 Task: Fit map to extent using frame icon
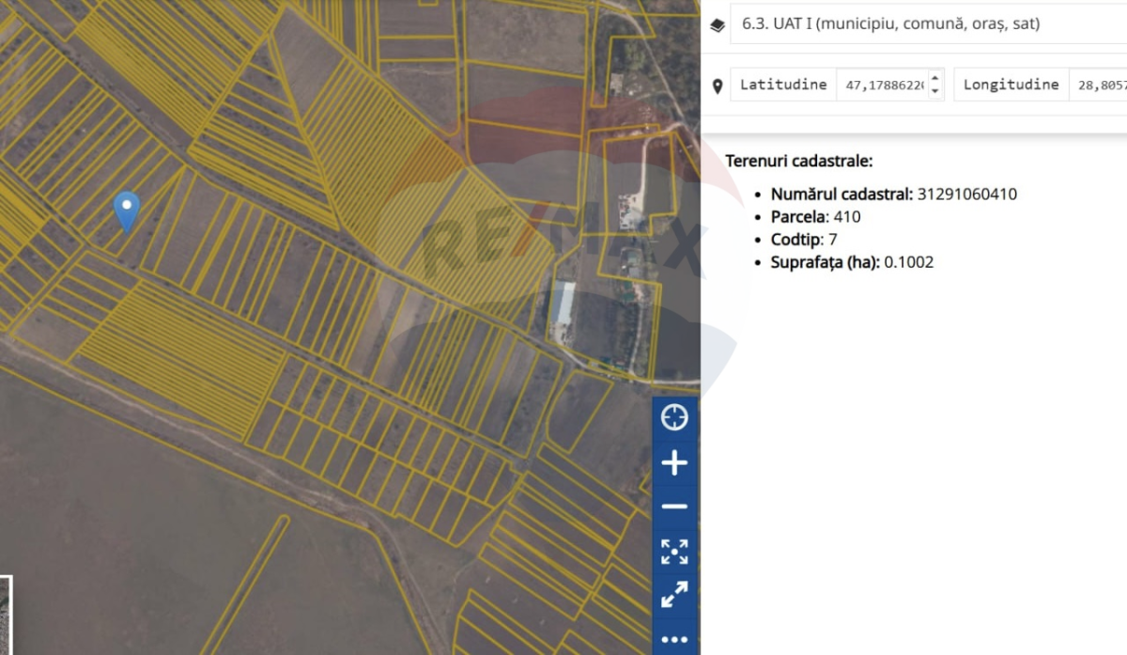click(x=674, y=552)
